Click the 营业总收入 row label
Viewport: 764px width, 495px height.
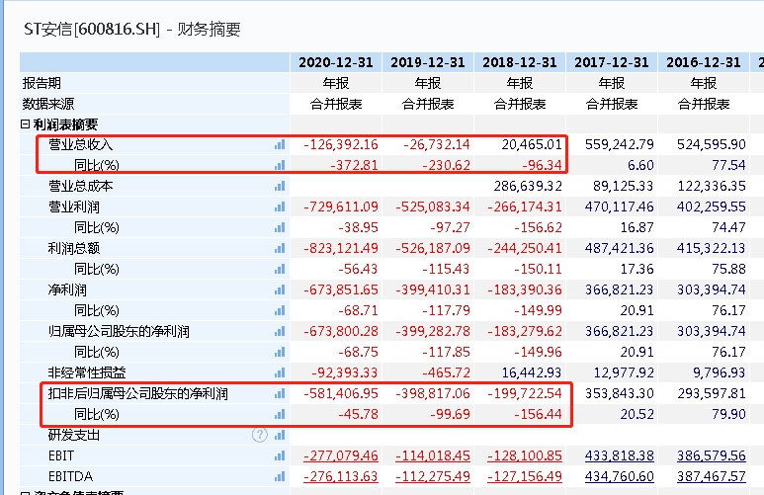click(80, 144)
